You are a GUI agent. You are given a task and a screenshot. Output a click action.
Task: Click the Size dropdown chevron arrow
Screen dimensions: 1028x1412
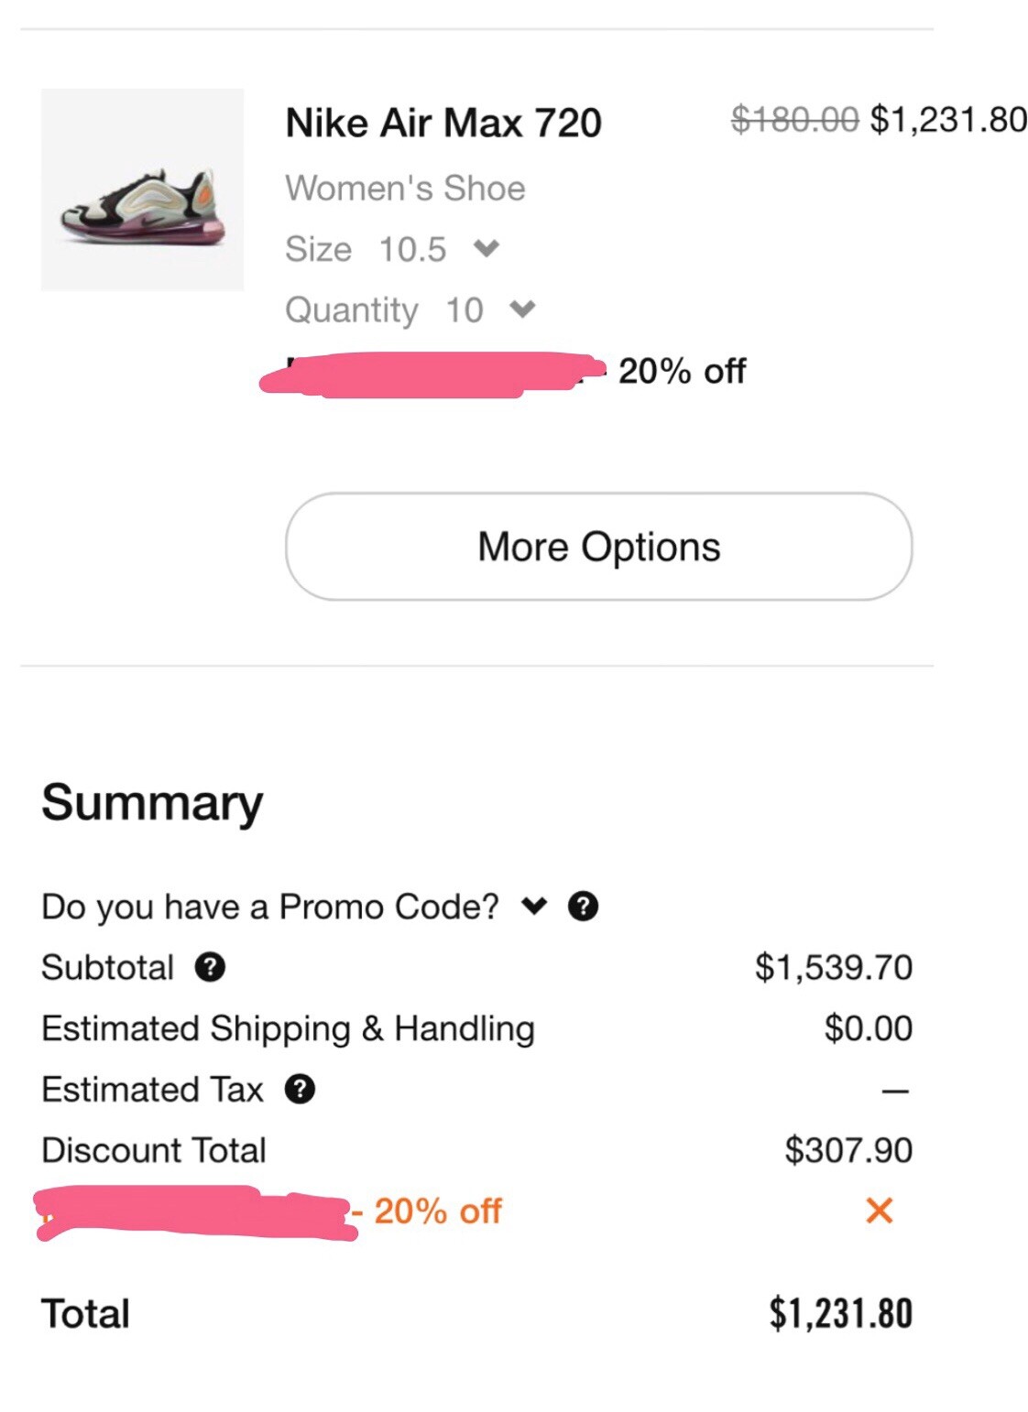[x=487, y=248]
